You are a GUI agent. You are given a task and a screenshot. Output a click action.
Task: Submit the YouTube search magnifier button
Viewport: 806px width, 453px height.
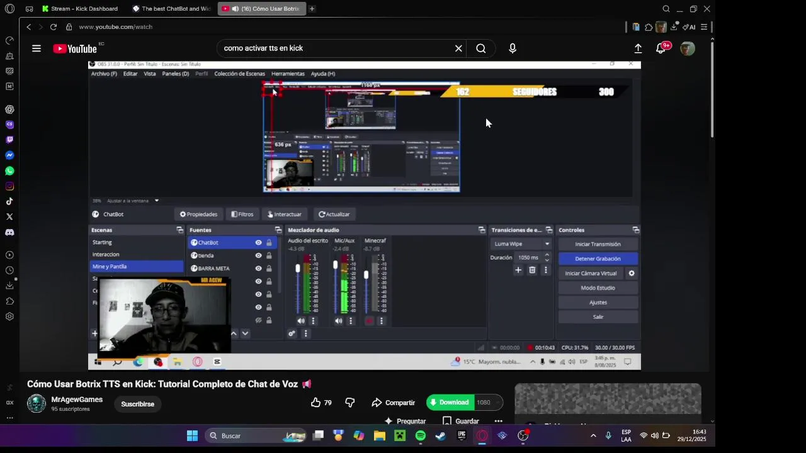(x=481, y=48)
